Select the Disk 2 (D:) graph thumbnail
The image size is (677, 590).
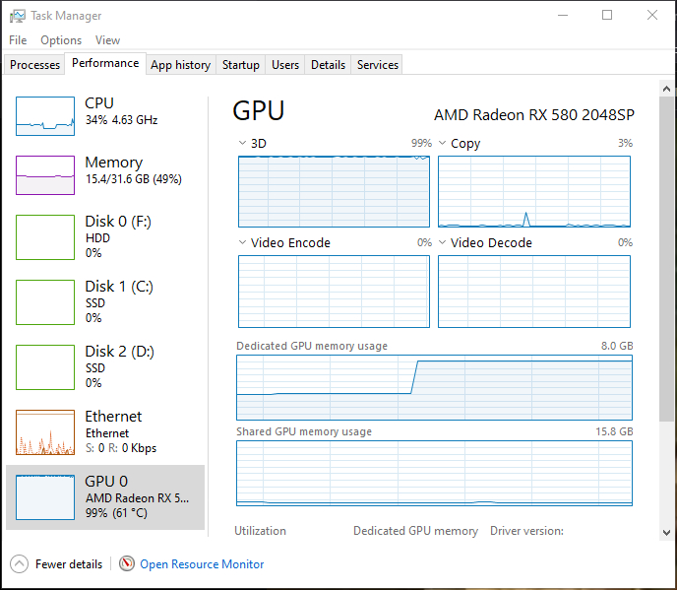pyautogui.click(x=45, y=367)
